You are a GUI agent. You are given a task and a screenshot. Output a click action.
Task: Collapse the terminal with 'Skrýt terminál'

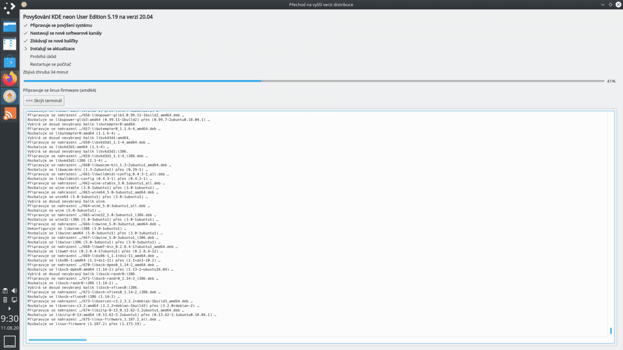(44, 100)
